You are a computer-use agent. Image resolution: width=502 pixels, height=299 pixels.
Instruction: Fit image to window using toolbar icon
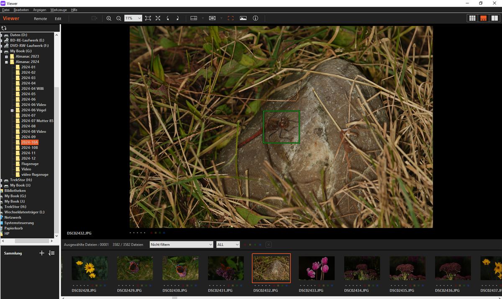[x=148, y=18]
